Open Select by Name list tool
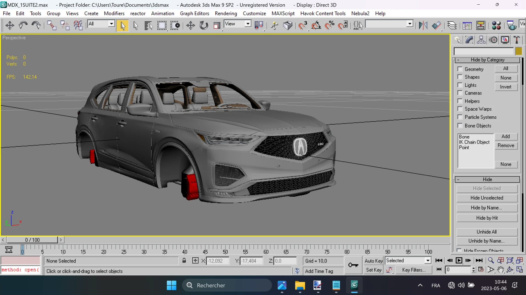The height and width of the screenshot is (295, 526). [x=148, y=25]
